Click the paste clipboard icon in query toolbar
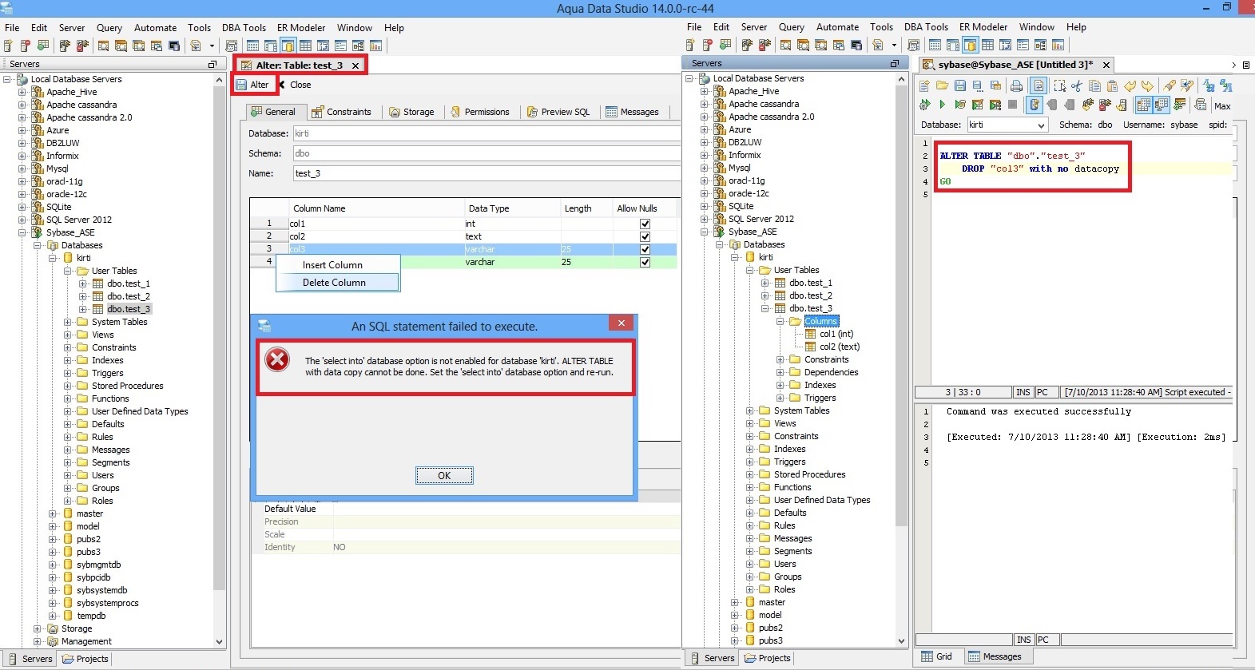This screenshot has height=670, width=1255. (x=1112, y=85)
